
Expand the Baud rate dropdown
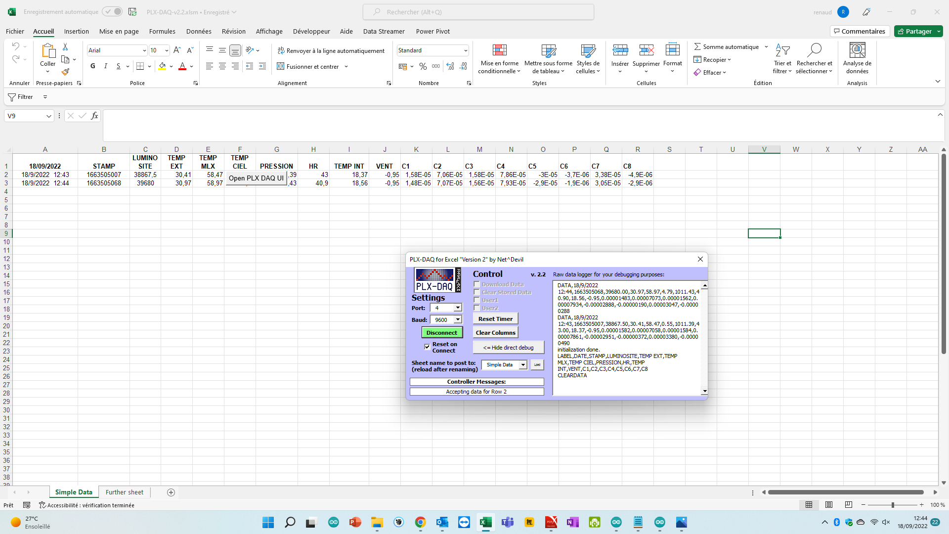[x=458, y=320]
